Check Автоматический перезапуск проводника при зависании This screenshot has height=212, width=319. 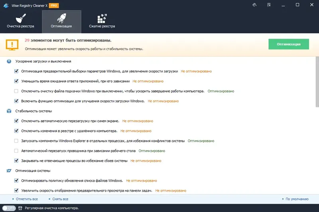pyautogui.click(x=16, y=151)
